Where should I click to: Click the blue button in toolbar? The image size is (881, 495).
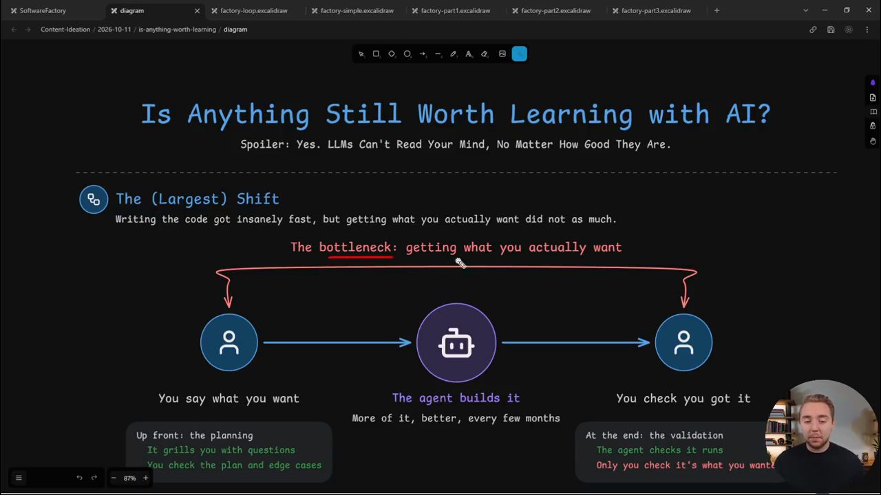(520, 54)
